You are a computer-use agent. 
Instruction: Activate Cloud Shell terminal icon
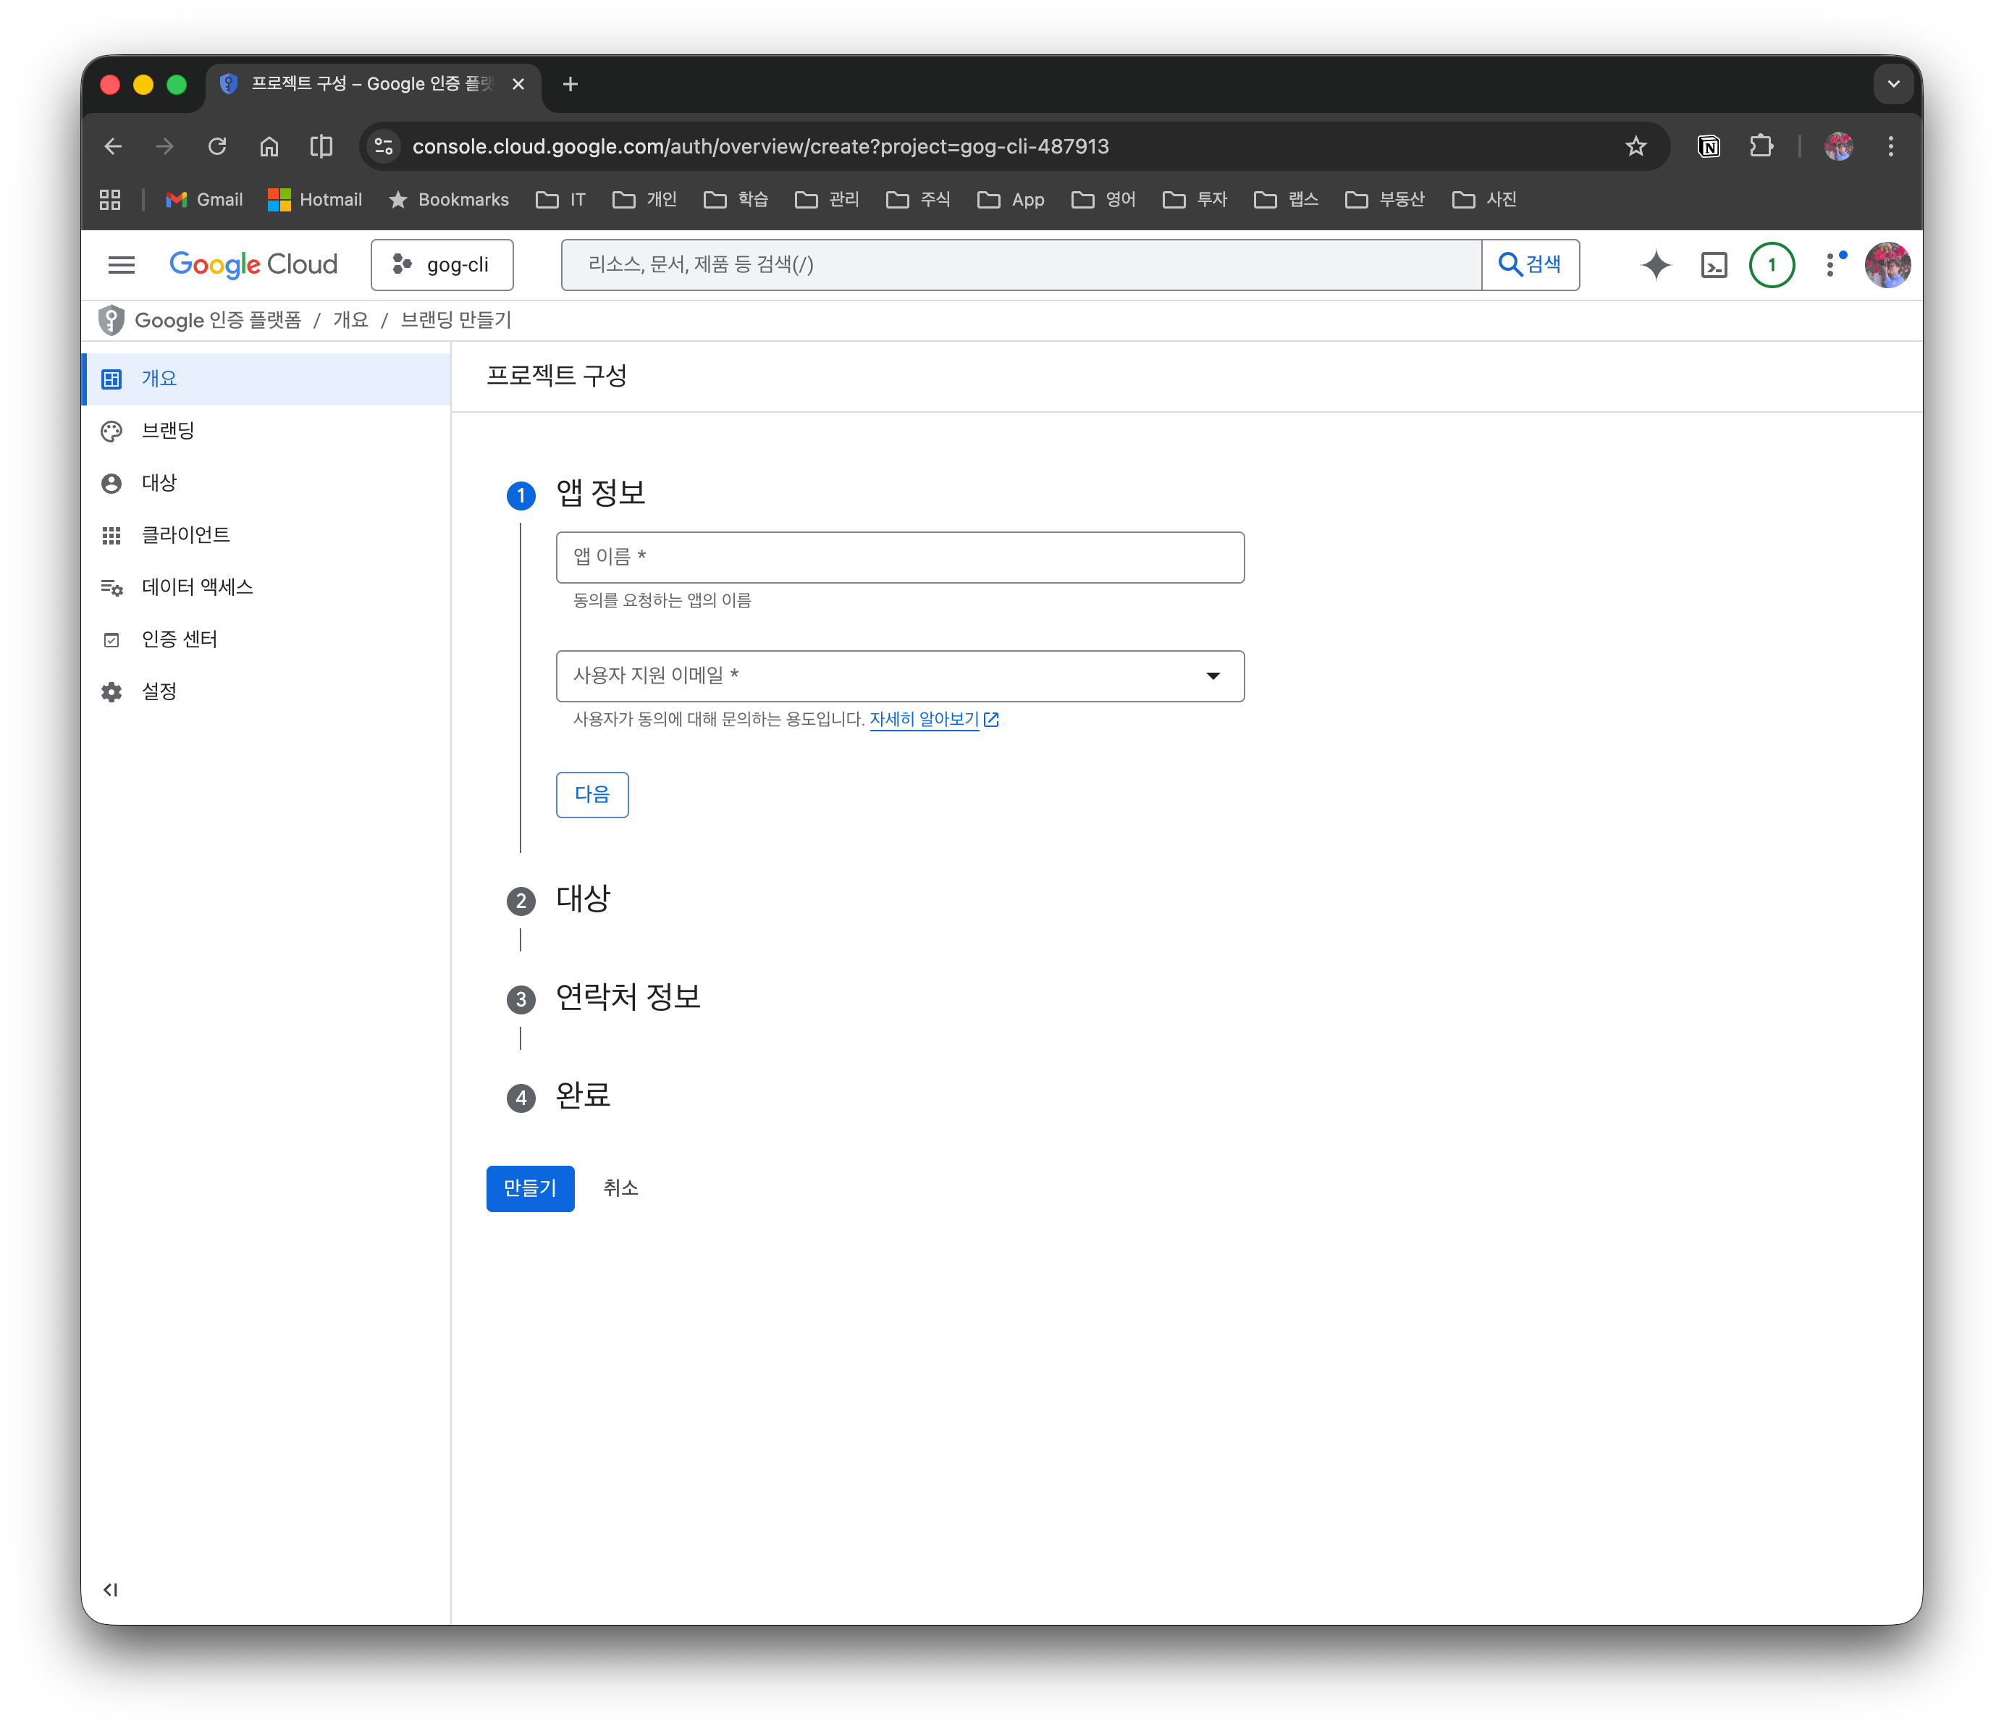[x=1714, y=265]
